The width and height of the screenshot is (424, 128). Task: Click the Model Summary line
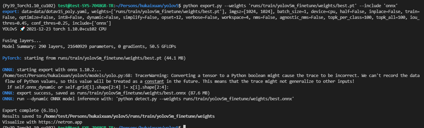click(95, 46)
